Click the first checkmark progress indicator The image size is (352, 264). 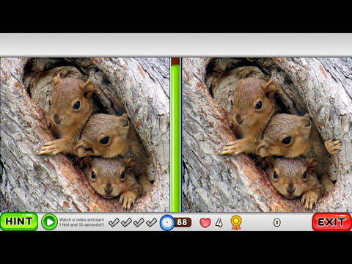tap(114, 222)
